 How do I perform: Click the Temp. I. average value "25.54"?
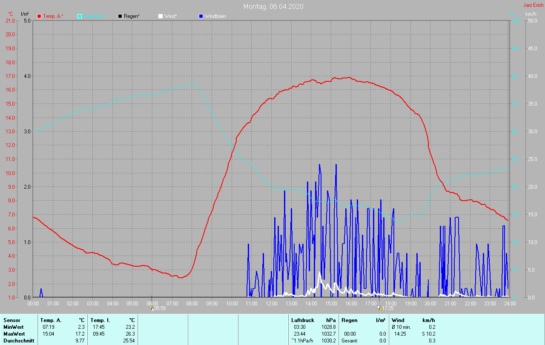129,340
